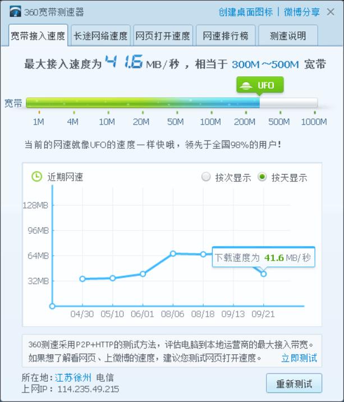Click the 江苏徐州 location link

(x=73, y=377)
